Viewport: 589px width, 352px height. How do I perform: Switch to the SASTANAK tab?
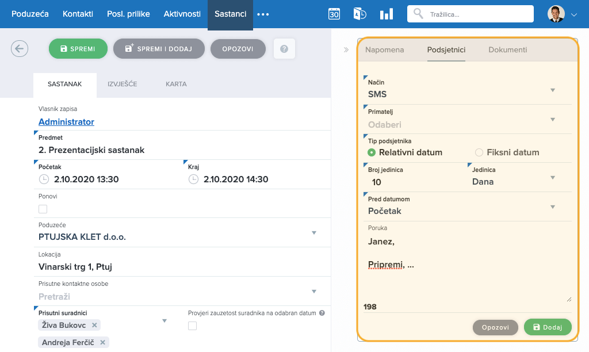pyautogui.click(x=64, y=84)
